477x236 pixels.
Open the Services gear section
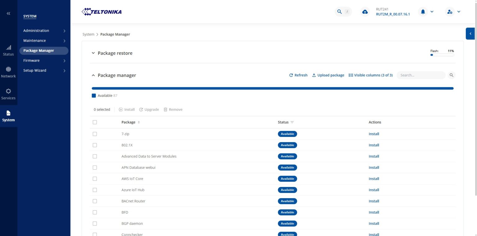pyautogui.click(x=8, y=94)
